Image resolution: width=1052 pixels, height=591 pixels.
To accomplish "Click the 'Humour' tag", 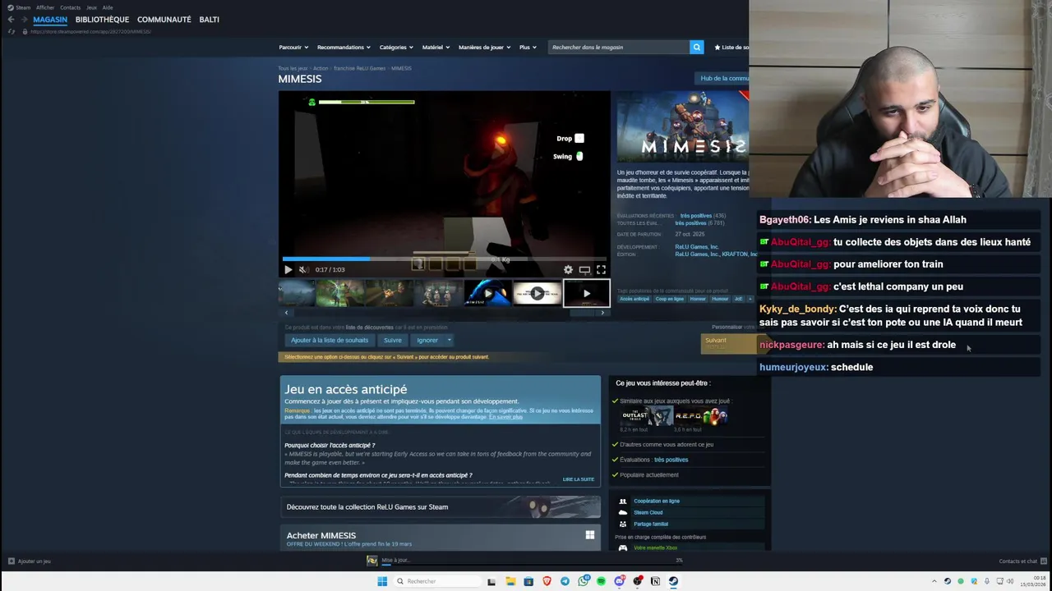I will [x=721, y=299].
